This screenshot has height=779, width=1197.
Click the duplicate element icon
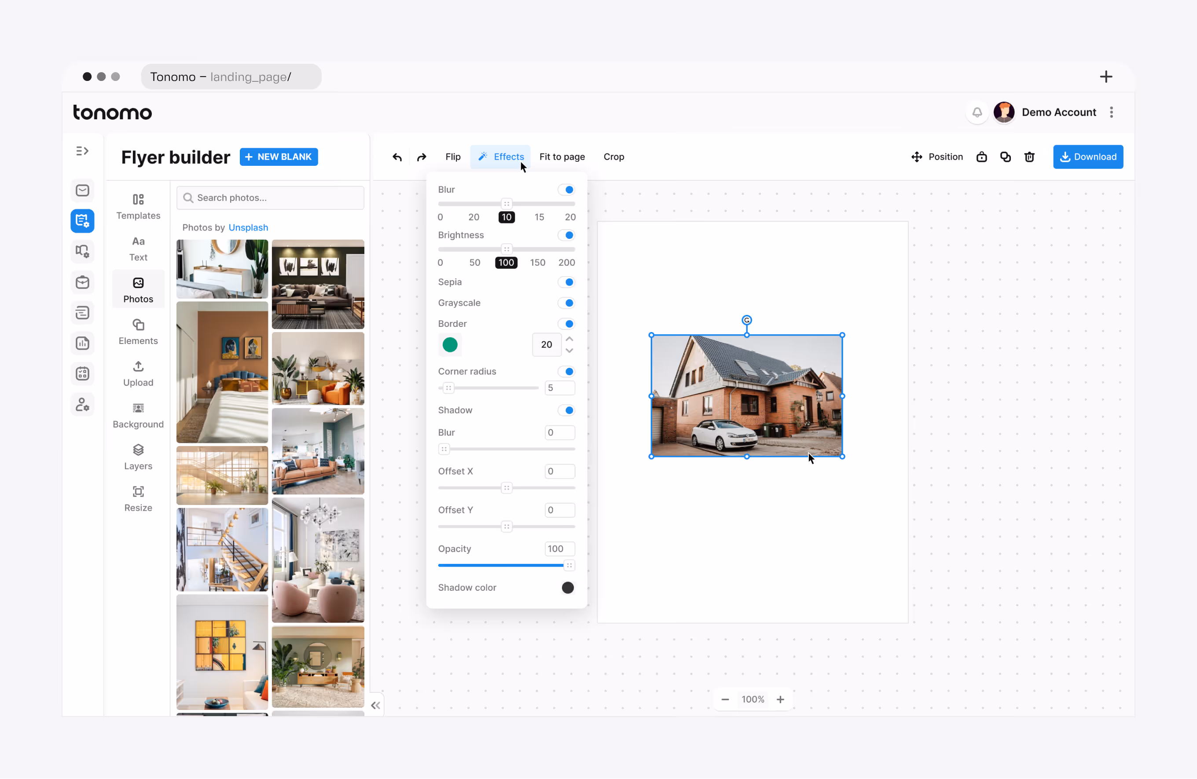coord(1005,157)
